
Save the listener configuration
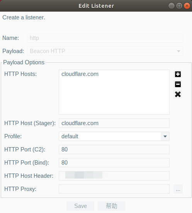(80, 206)
